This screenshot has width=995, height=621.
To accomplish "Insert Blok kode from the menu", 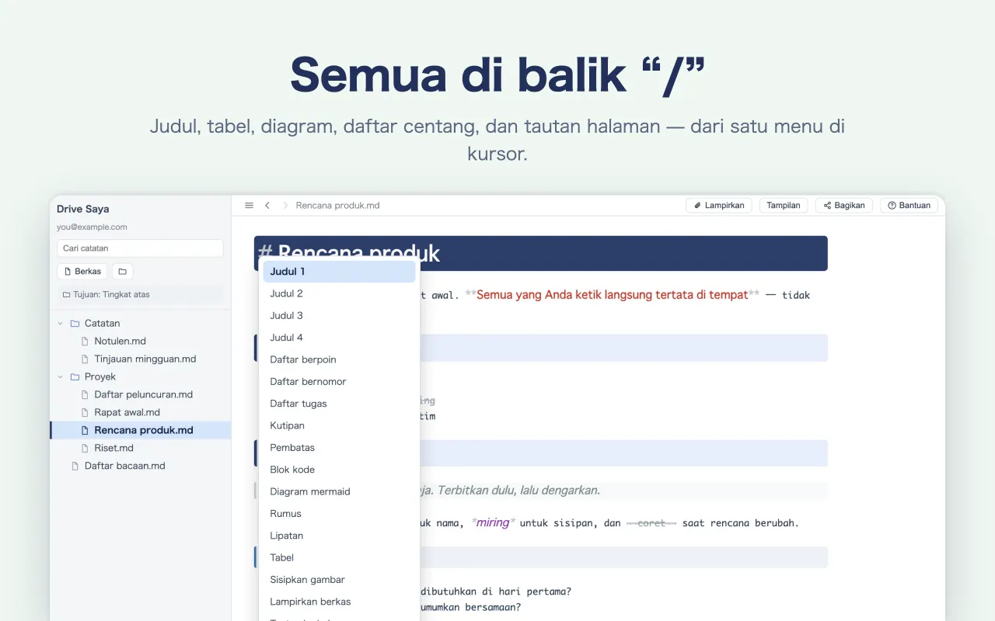I will (339, 470).
